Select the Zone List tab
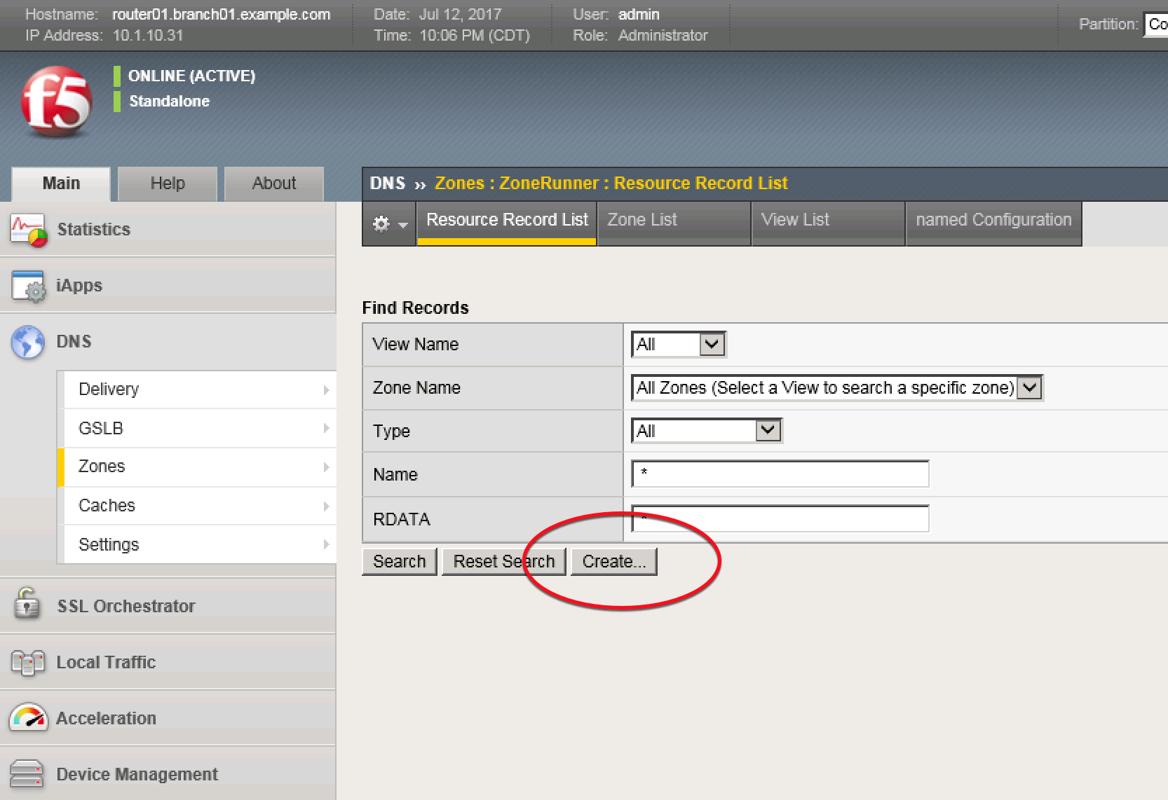The width and height of the screenshot is (1168, 800). tap(674, 223)
